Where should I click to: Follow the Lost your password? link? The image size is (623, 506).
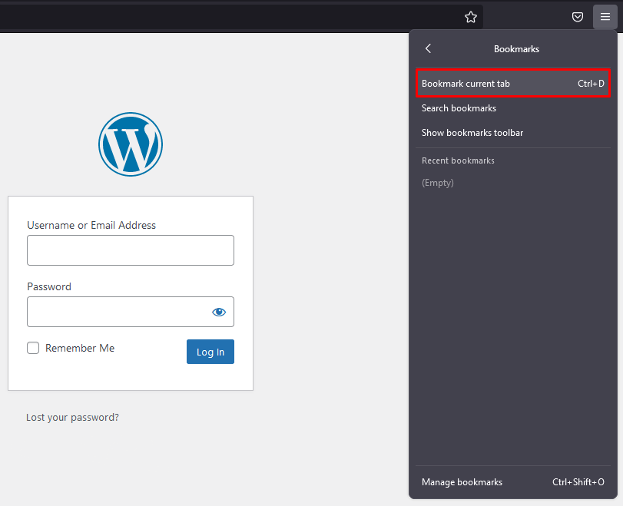[x=72, y=418]
